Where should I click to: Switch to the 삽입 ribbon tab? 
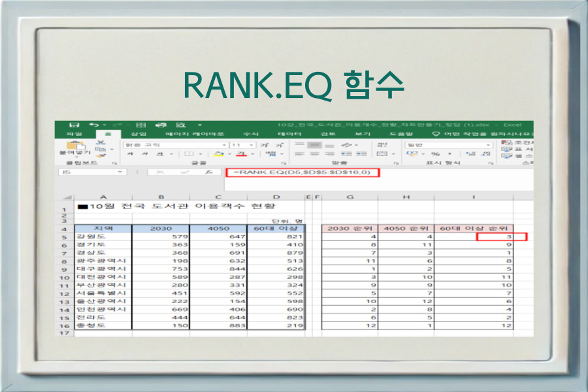pos(139,134)
